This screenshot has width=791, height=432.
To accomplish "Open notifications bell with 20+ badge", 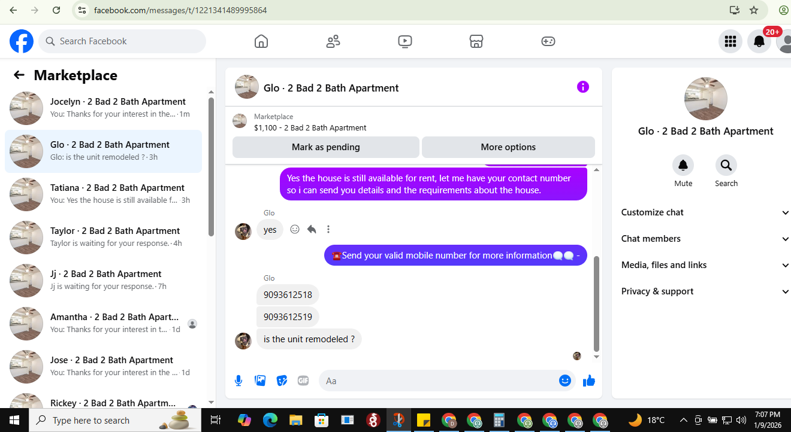I will (759, 41).
